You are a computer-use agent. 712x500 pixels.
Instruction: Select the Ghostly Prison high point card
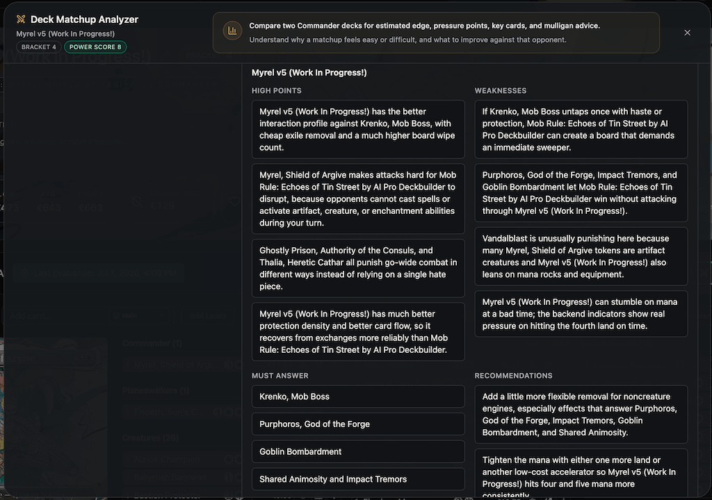click(358, 268)
